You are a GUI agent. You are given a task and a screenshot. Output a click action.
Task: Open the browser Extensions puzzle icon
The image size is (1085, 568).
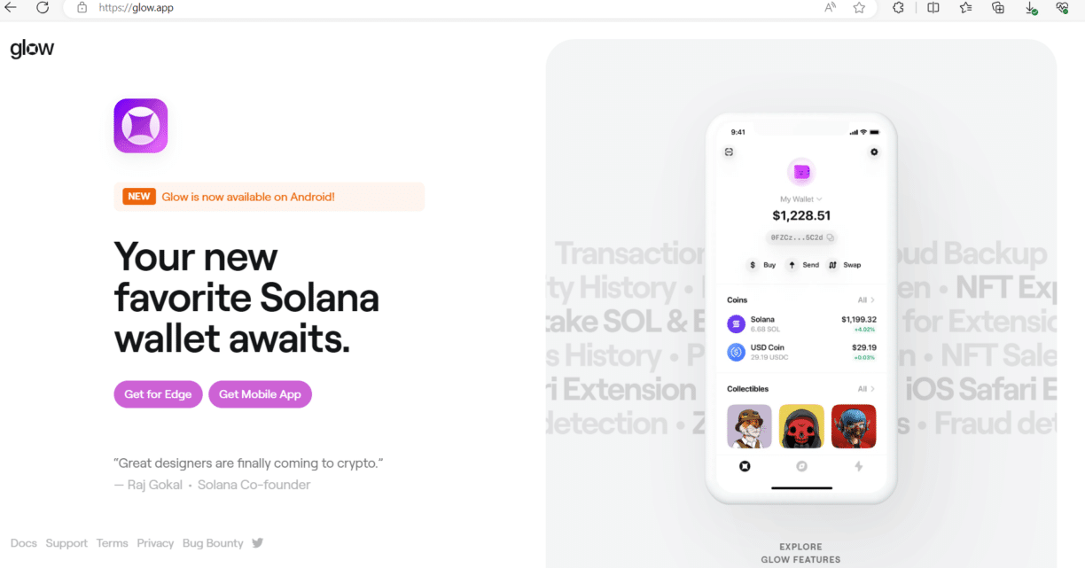click(x=898, y=8)
